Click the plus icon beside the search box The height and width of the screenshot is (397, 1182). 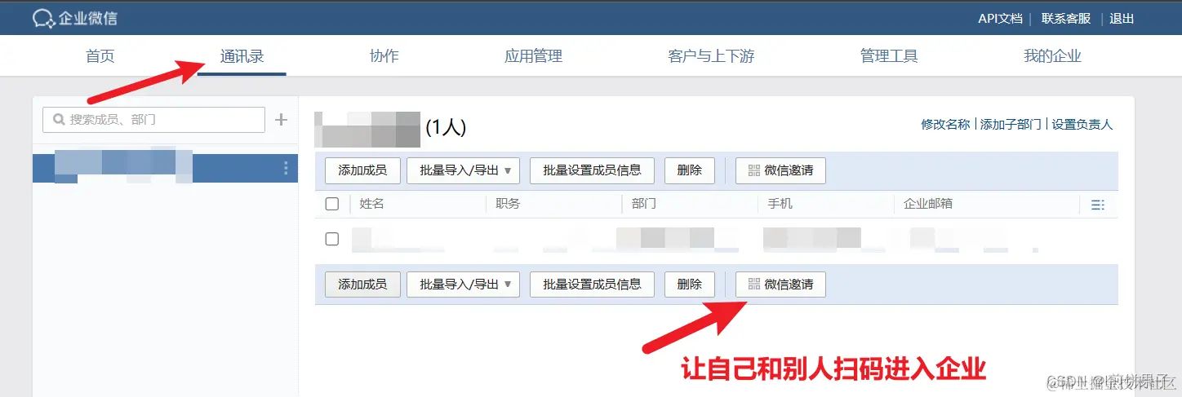click(281, 120)
